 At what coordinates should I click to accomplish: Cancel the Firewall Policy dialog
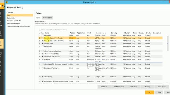pyautogui.click(x=159, y=93)
